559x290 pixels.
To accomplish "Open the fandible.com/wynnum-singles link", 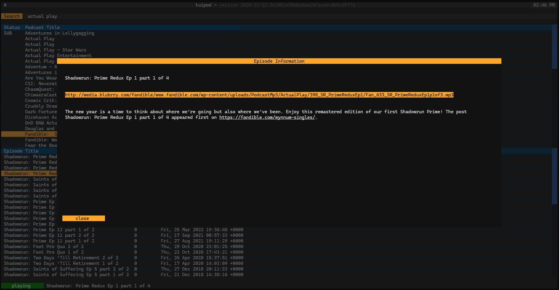I will pos(267,117).
